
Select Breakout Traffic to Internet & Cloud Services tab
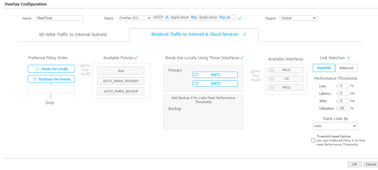click(194, 34)
